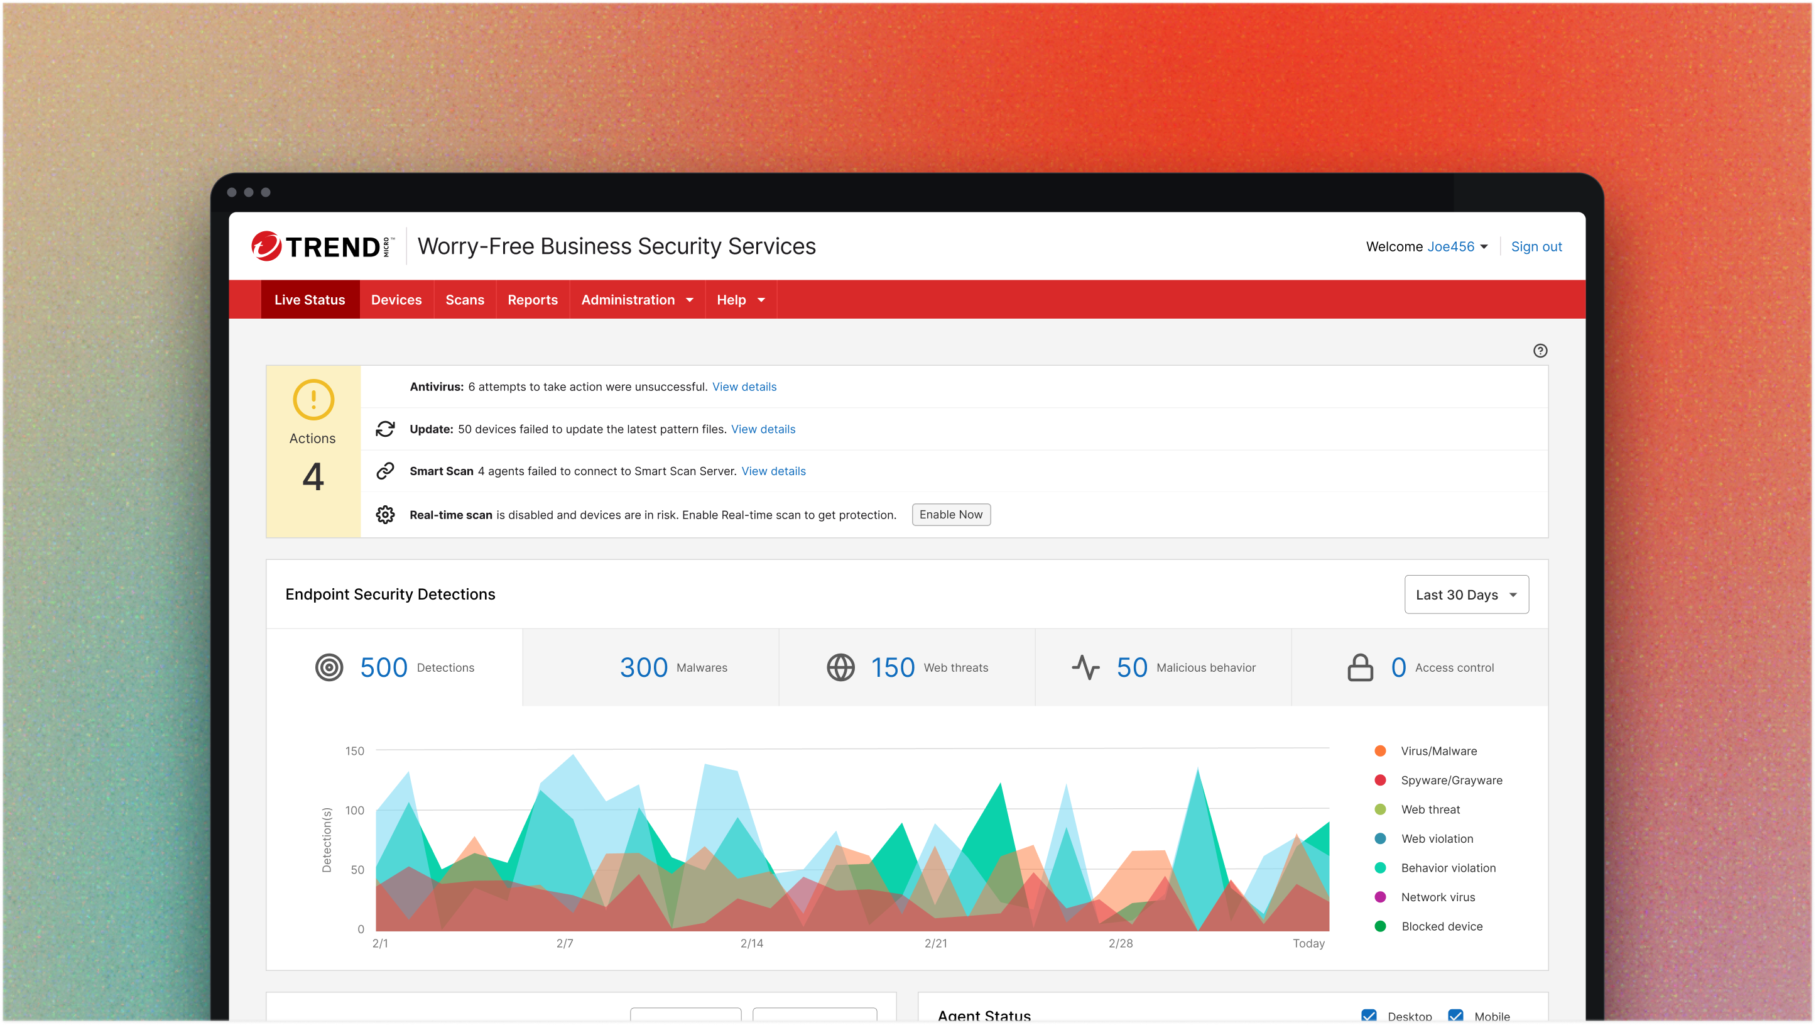Select the 500 Detections tab
The image size is (1816, 1025).
(x=394, y=667)
